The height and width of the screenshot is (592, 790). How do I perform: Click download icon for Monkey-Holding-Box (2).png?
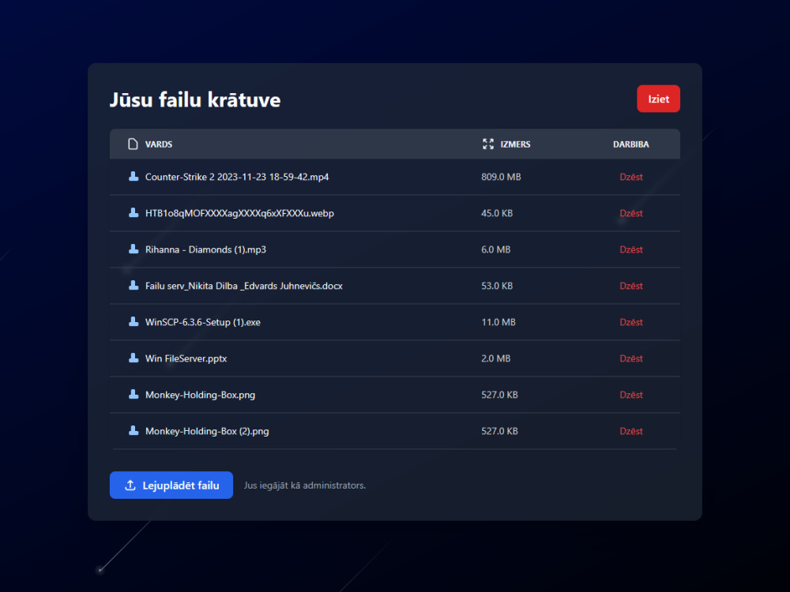134,430
